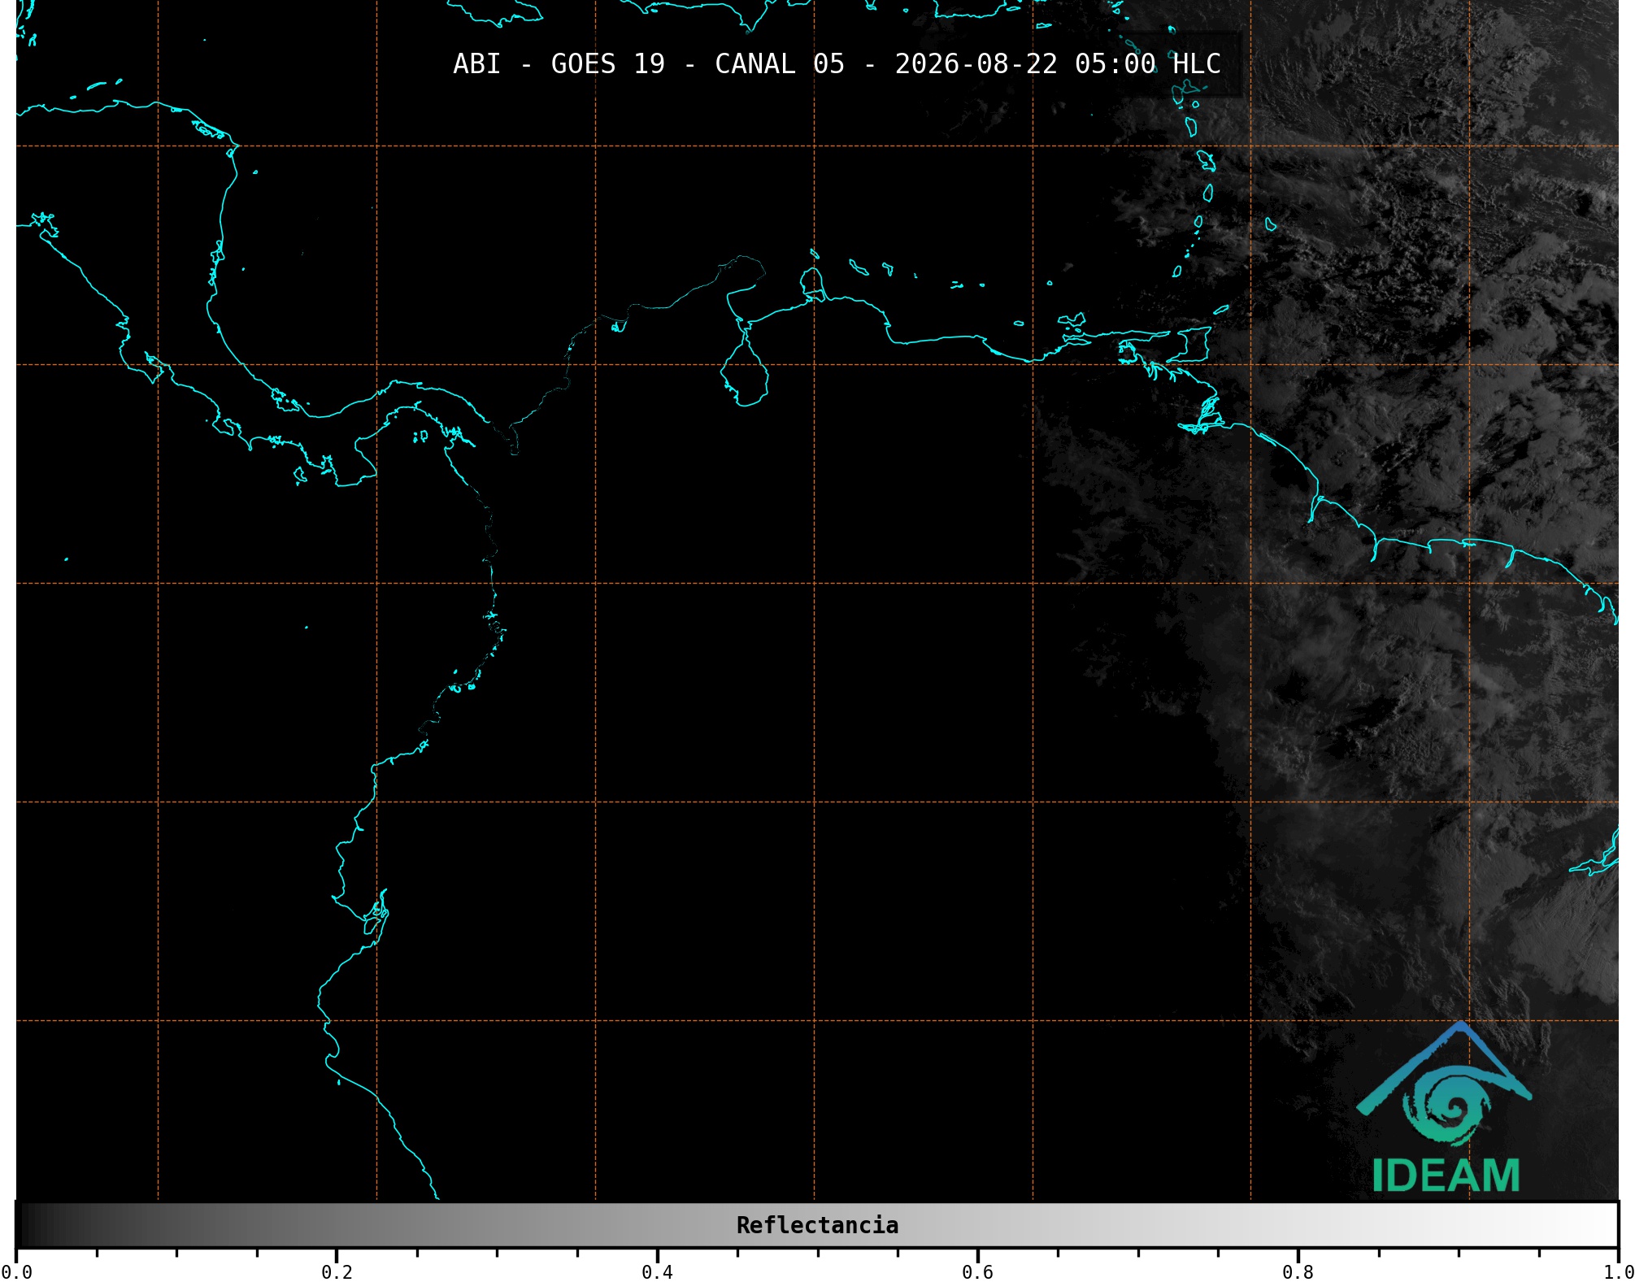Click the Reflectancia grayscale colorbar
The image size is (1635, 1282).
tap(817, 1225)
